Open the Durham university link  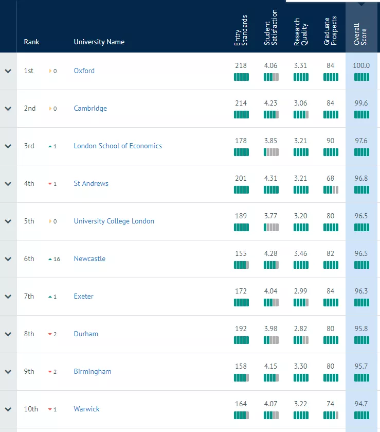tap(86, 334)
